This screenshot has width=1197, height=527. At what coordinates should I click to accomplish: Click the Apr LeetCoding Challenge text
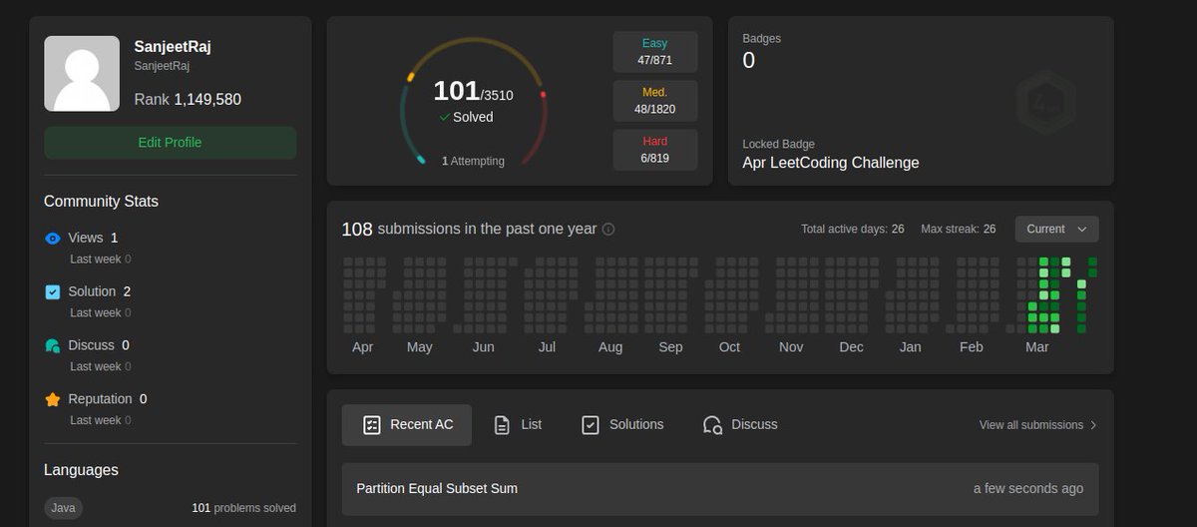coord(831,163)
